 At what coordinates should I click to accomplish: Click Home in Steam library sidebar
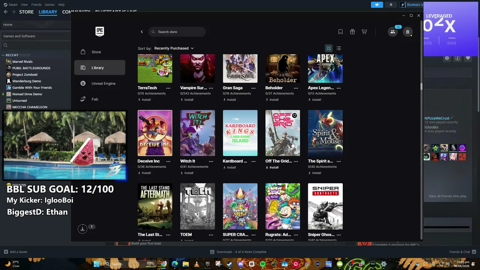tap(35, 25)
